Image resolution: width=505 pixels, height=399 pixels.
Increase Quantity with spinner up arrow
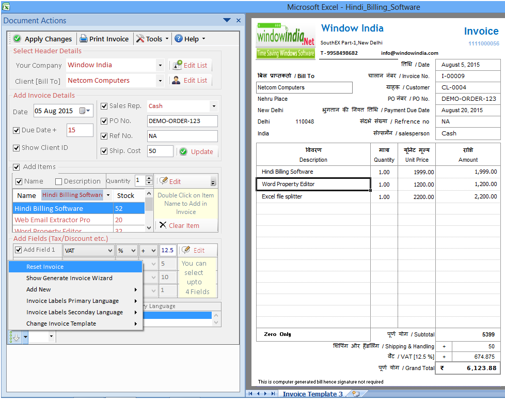point(149,178)
